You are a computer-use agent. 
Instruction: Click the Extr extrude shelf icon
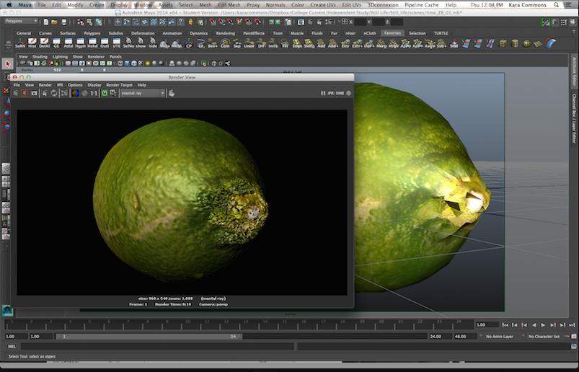(345, 43)
